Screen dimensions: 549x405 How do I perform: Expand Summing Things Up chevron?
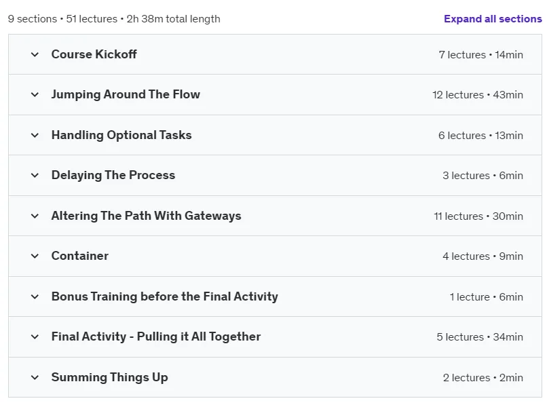pos(35,377)
